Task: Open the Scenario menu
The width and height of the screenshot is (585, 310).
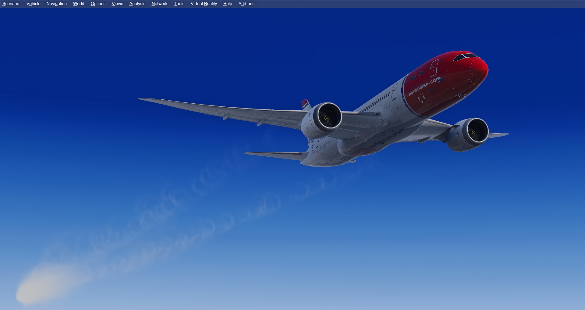Action: [11, 4]
